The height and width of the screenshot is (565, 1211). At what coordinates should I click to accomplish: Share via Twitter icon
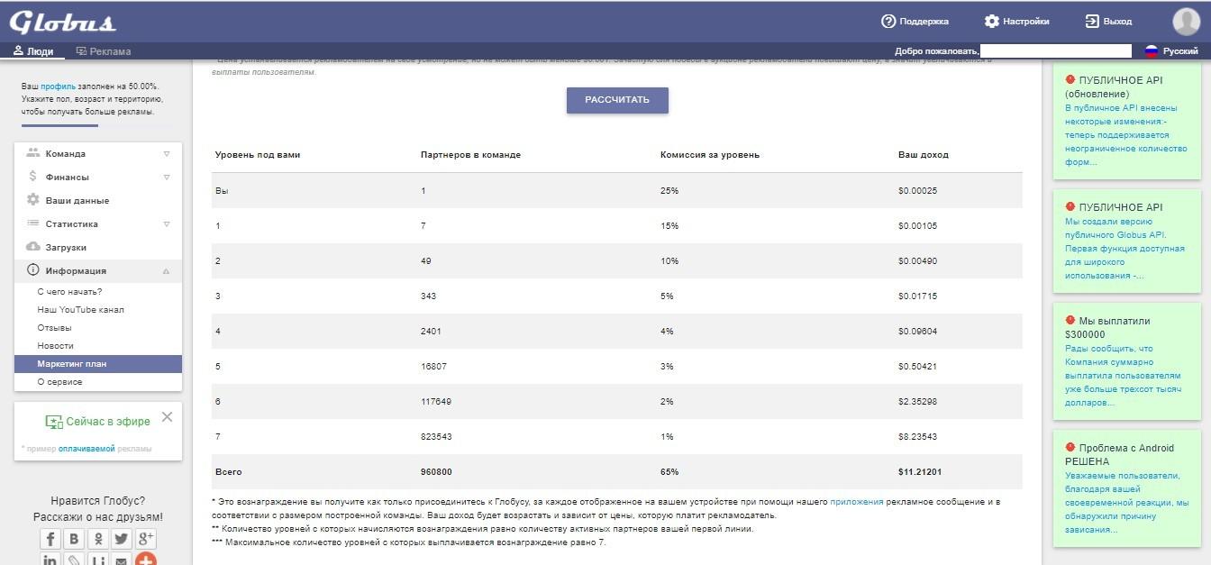pyautogui.click(x=121, y=539)
